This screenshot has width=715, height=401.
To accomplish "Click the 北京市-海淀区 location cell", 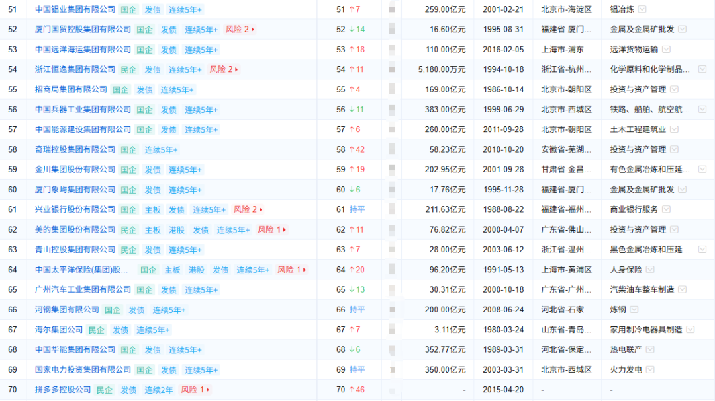I will point(566,9).
